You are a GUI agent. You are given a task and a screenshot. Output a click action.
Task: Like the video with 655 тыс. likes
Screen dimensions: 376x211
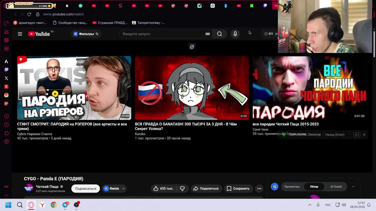pos(163,189)
